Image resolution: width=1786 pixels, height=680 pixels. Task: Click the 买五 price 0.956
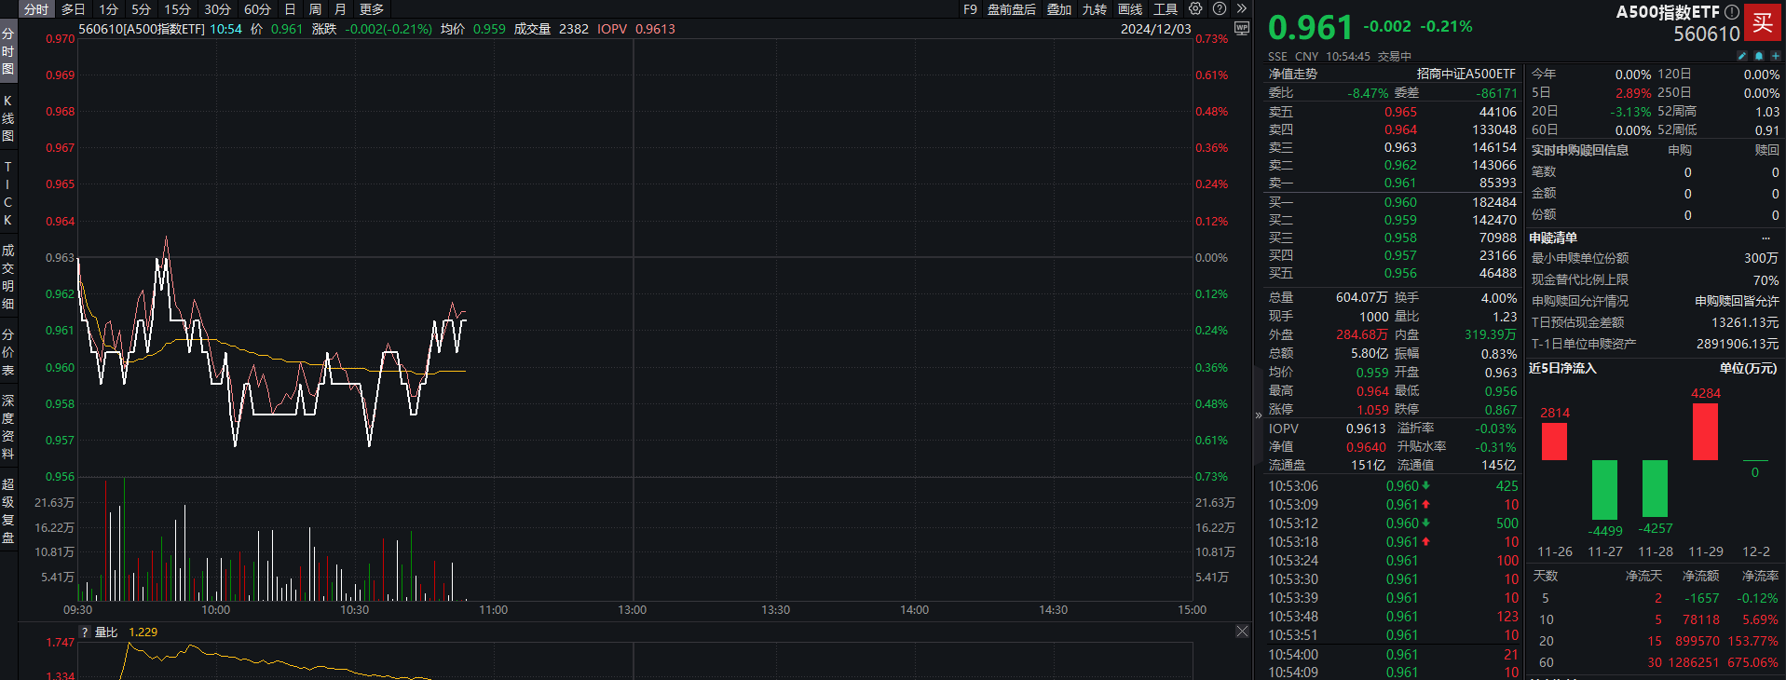[1400, 273]
